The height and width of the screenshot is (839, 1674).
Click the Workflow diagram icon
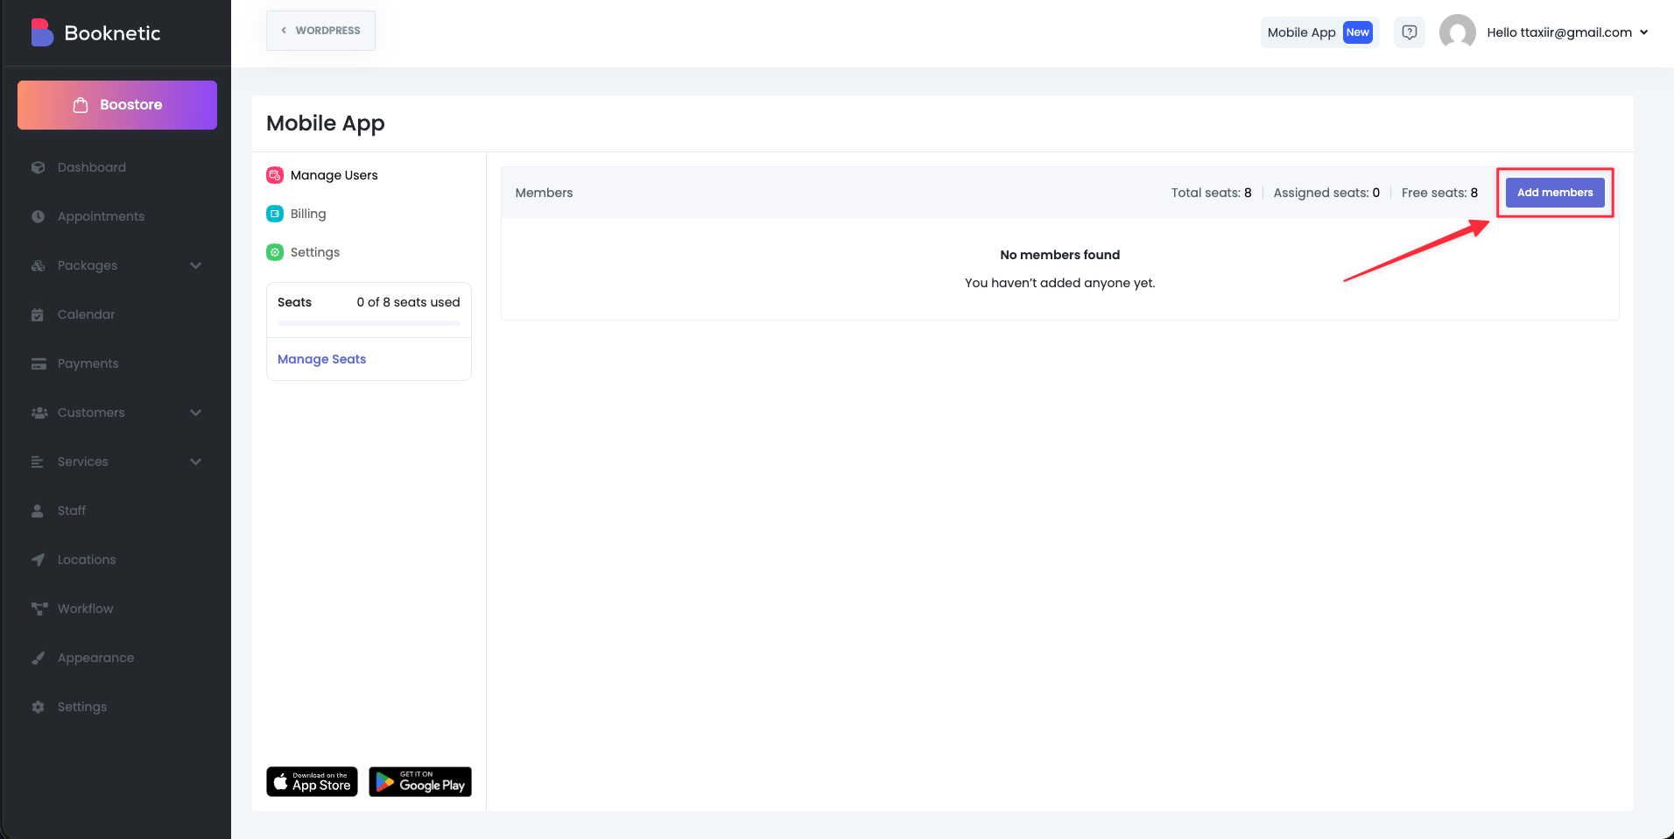tap(39, 609)
